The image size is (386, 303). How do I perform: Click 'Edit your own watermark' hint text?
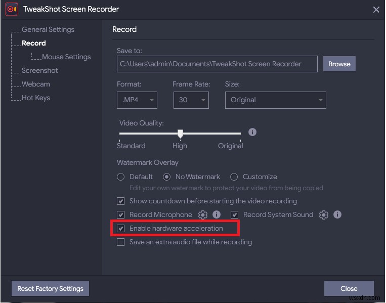[226, 188]
